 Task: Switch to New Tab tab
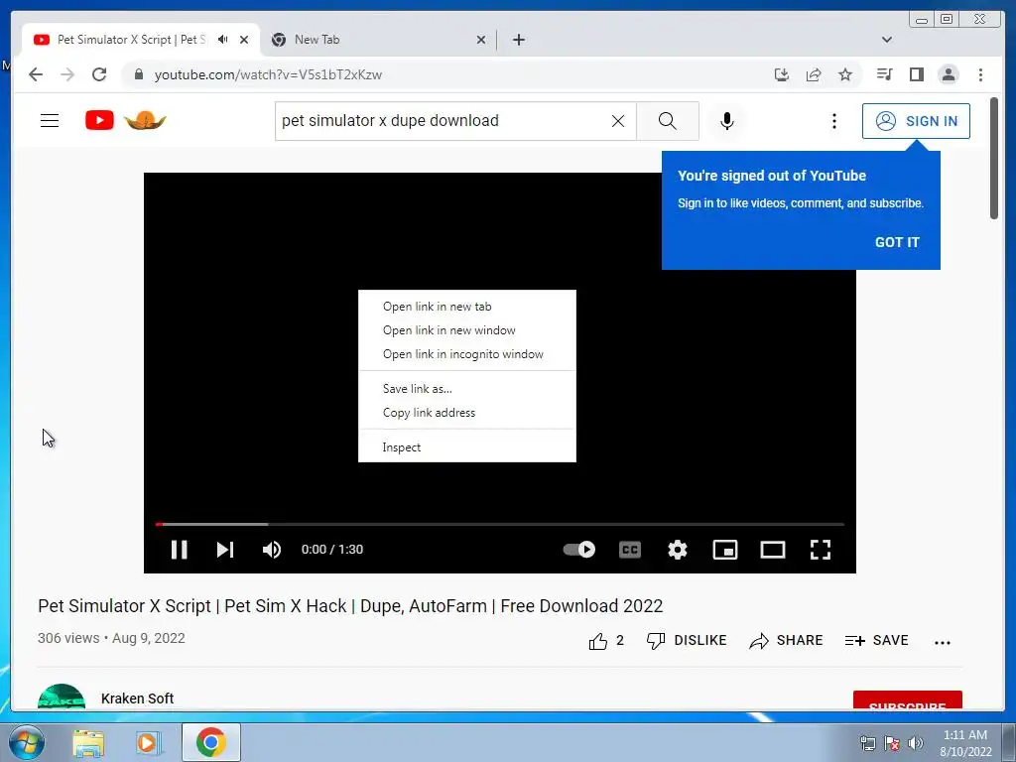pyautogui.click(x=378, y=40)
